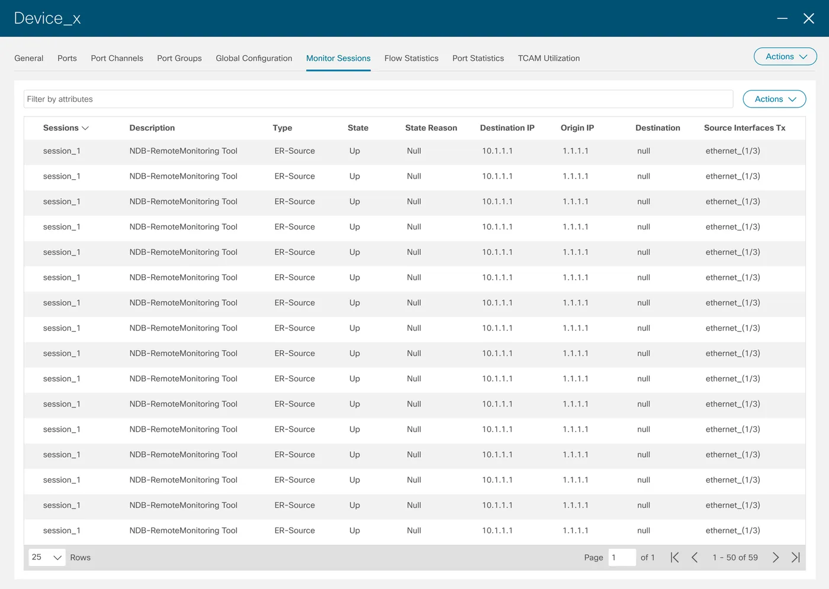Viewport: 829px width, 589px height.
Task: Open the TCAM Utilization tab
Action: [549, 59]
